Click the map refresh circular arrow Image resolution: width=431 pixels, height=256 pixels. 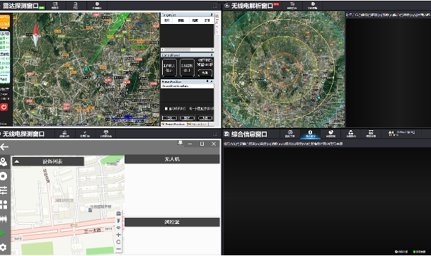[x=118, y=242]
